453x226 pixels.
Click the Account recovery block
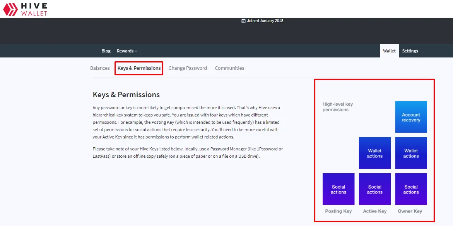click(411, 117)
